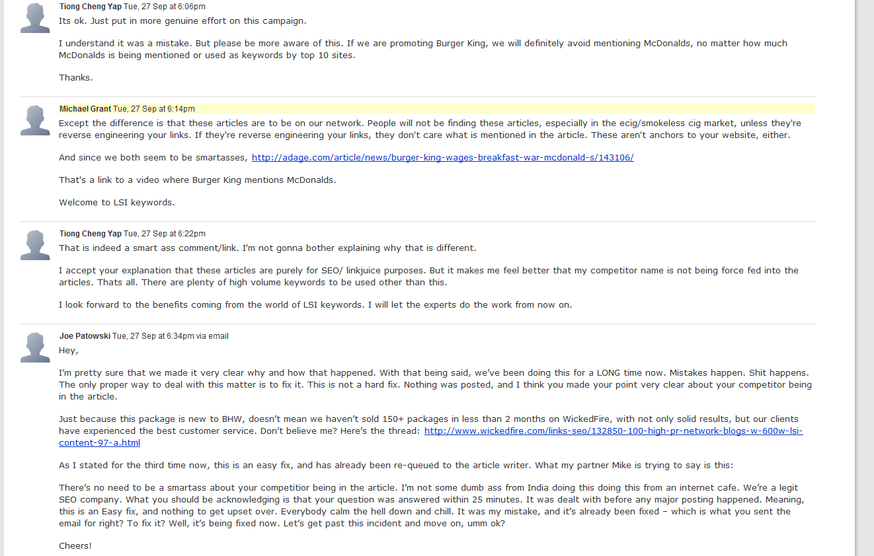Open Michael Grant's profile avatar

click(x=35, y=120)
